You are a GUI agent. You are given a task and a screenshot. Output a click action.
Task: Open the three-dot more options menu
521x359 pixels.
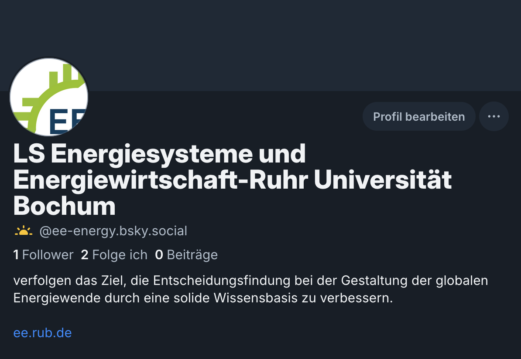tap(494, 116)
